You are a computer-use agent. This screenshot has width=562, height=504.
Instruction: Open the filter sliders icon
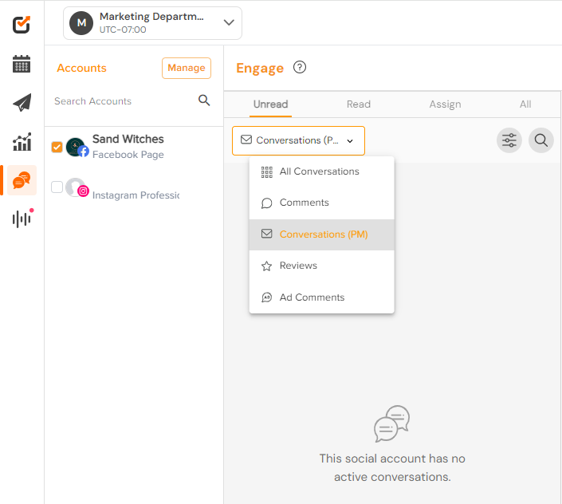tap(509, 140)
